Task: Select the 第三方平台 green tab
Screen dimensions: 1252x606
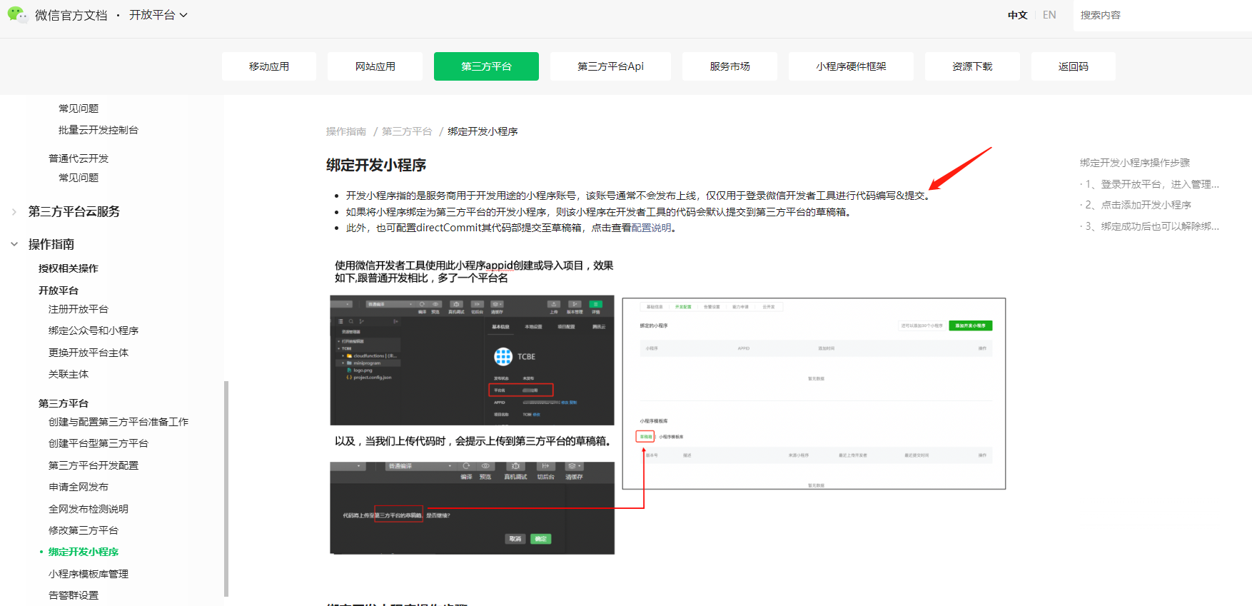Action: point(486,66)
